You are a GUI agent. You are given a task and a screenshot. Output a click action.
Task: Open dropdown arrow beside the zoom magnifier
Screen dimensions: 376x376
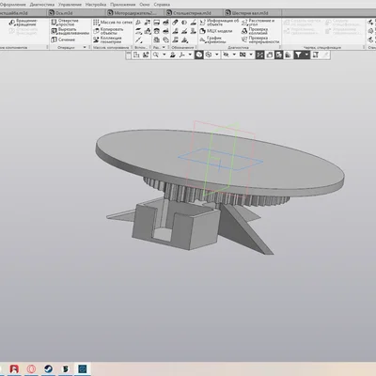tap(164, 55)
